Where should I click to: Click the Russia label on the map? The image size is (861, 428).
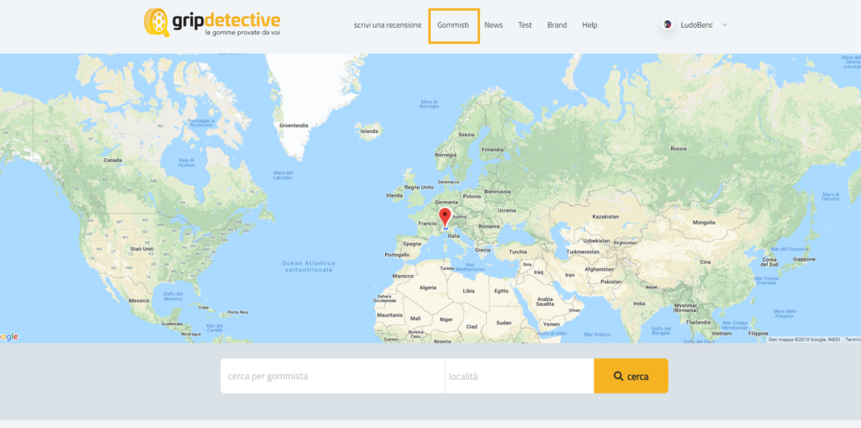(x=678, y=148)
